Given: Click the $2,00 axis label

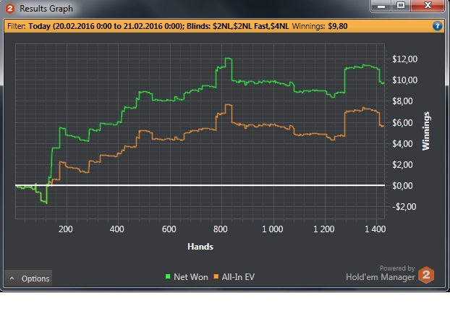Looking at the screenshot, I should (402, 165).
